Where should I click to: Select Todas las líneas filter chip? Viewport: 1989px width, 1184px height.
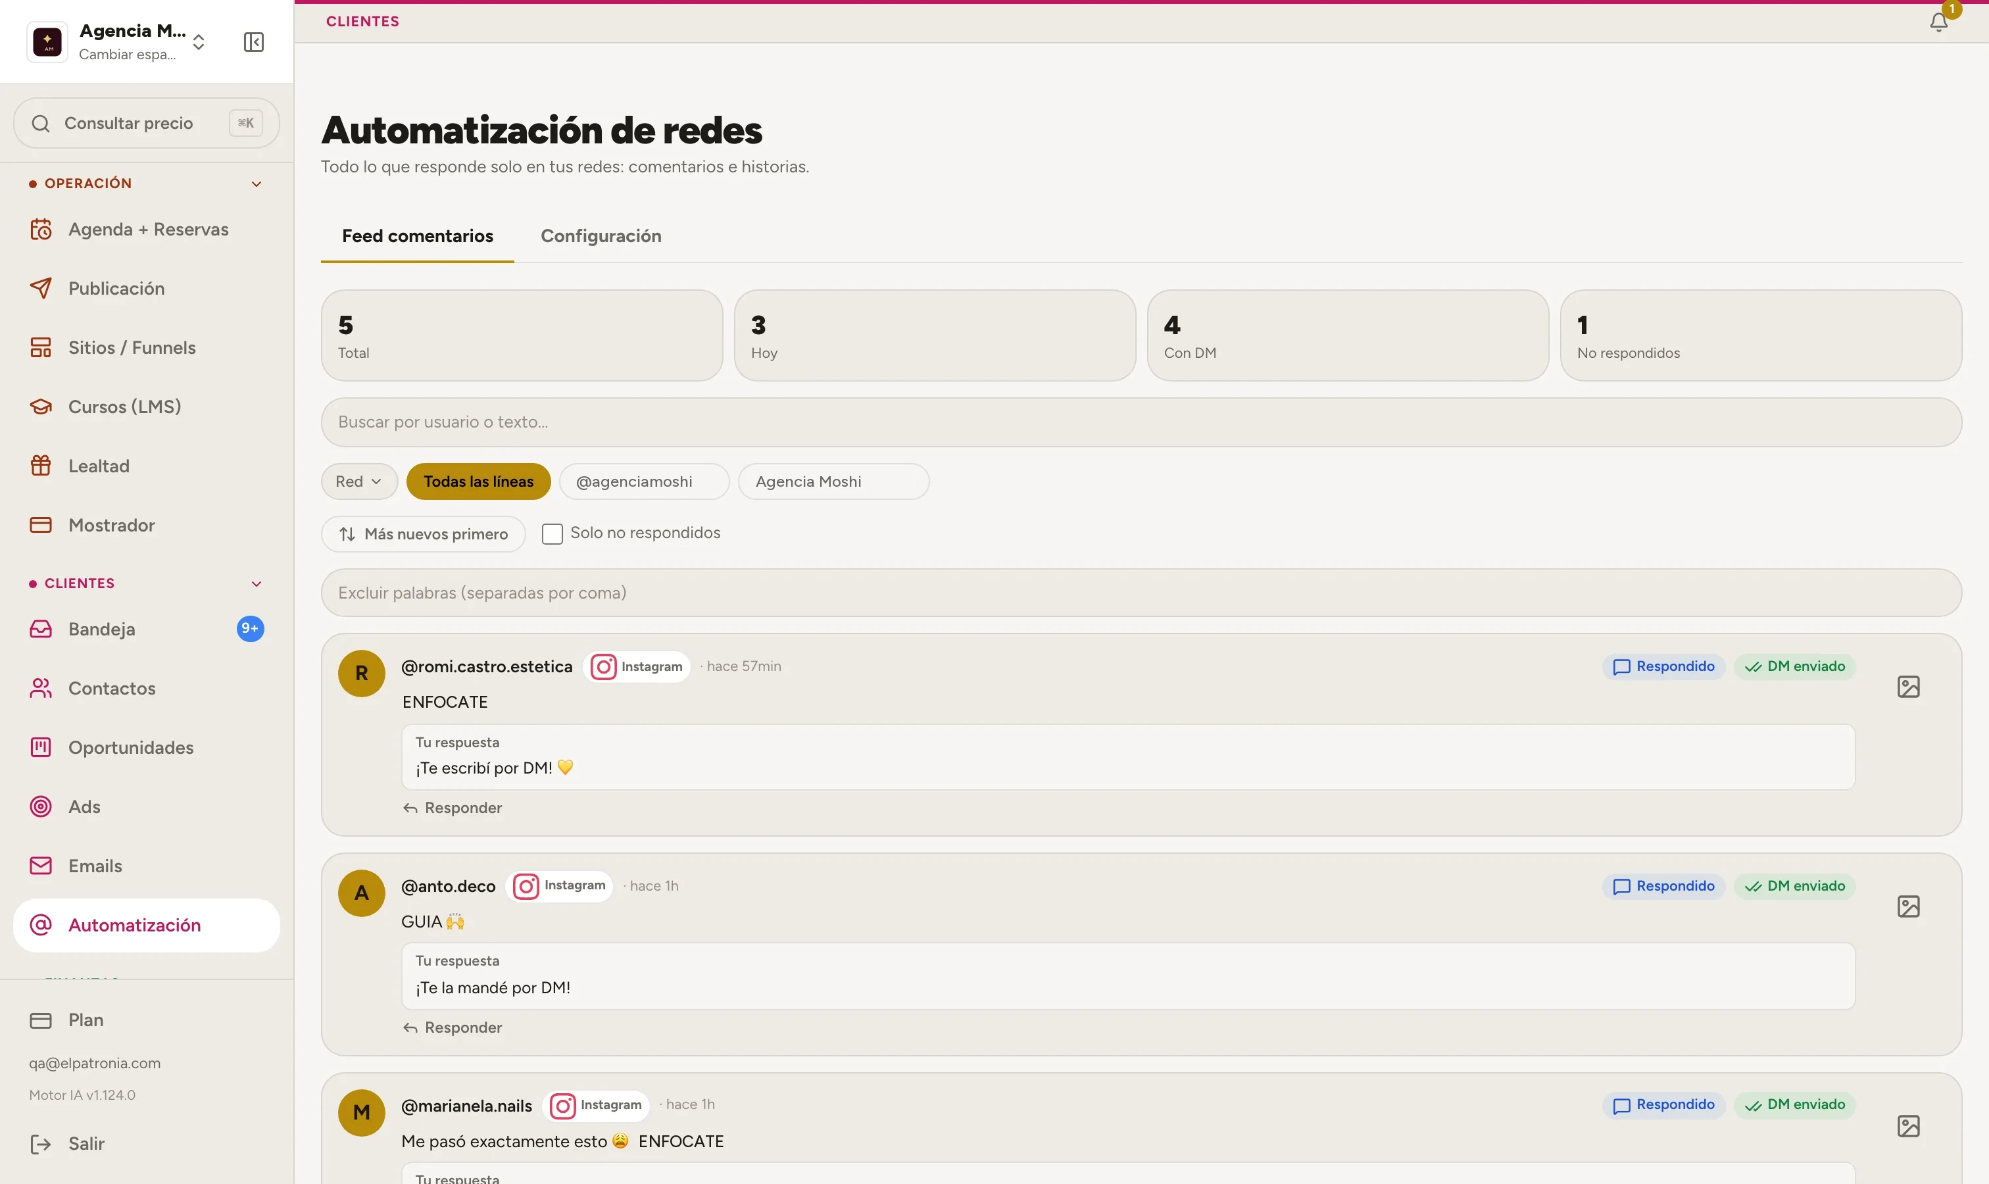point(479,482)
